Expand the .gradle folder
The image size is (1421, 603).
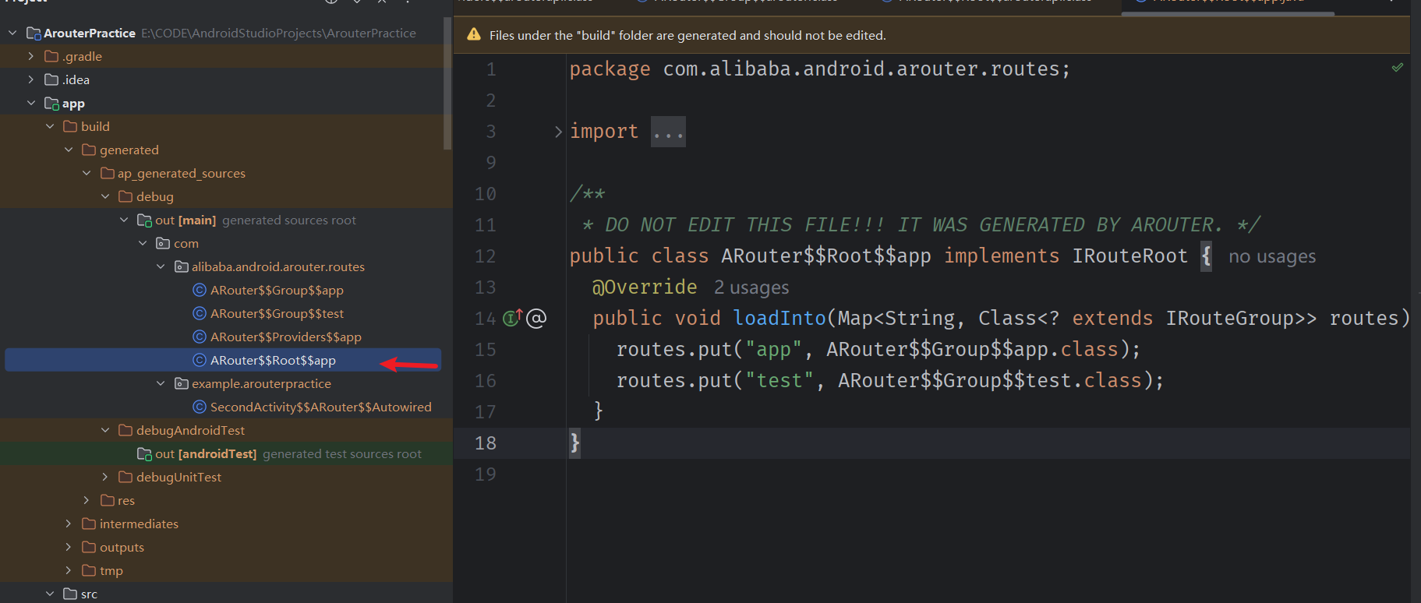coord(30,56)
